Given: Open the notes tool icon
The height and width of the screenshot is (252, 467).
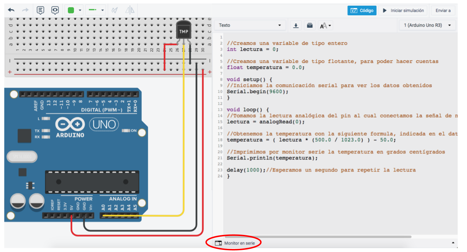Looking at the screenshot, I should (41, 10).
